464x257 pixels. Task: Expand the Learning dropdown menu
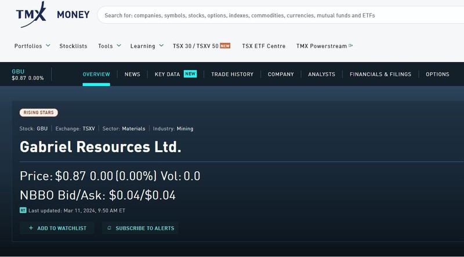(x=147, y=46)
